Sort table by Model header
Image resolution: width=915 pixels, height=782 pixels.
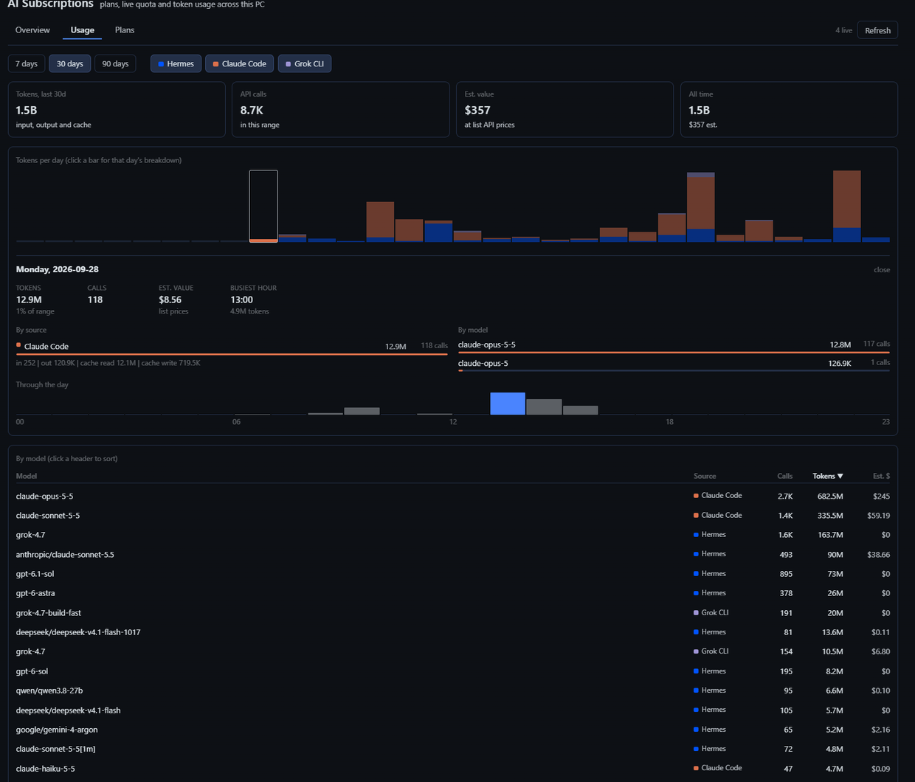27,476
